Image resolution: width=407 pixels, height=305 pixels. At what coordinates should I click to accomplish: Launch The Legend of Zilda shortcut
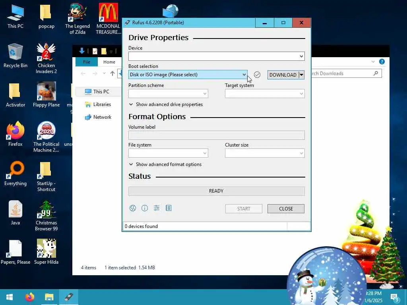[x=78, y=19]
